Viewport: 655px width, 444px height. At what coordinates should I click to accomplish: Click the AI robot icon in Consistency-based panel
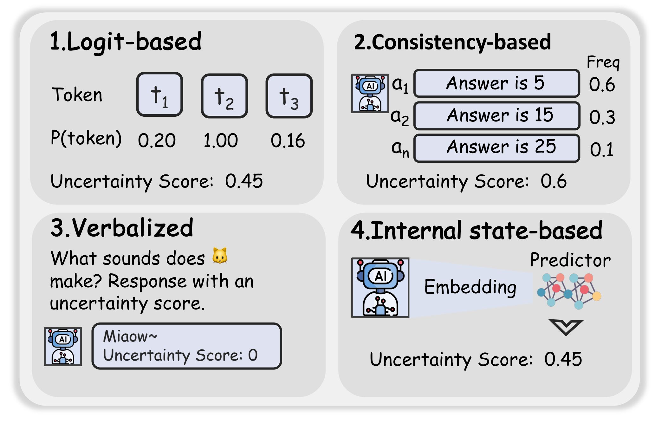click(370, 94)
